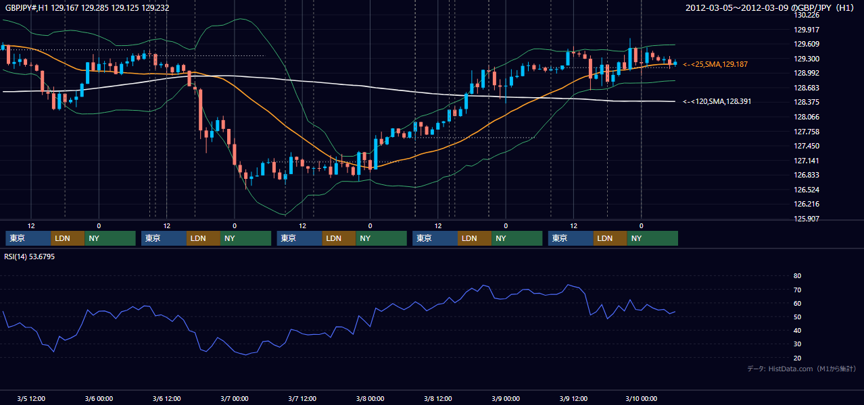
Task: Click price axis value 127.141
Action: pyautogui.click(x=806, y=161)
